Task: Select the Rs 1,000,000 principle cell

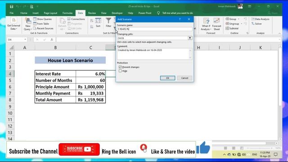Action: point(91,87)
